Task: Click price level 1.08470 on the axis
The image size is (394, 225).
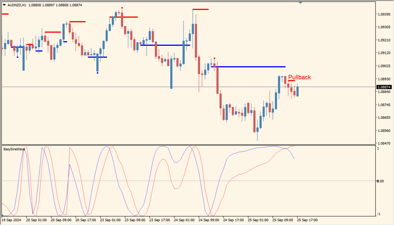Action: pyautogui.click(x=384, y=143)
